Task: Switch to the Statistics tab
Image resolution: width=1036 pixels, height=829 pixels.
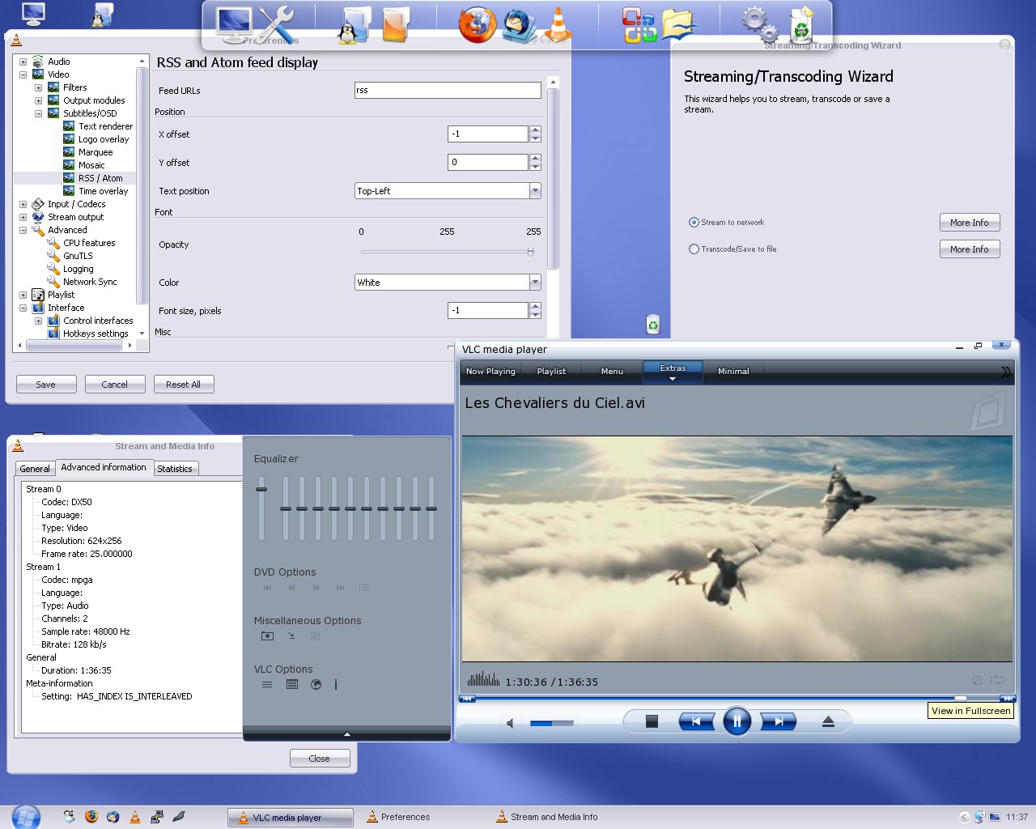Action: (175, 469)
